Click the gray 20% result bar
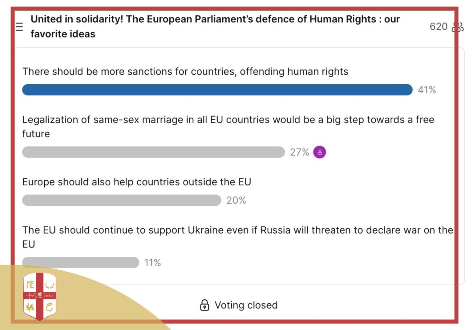Viewport: 473px width, 330px height. point(122,200)
